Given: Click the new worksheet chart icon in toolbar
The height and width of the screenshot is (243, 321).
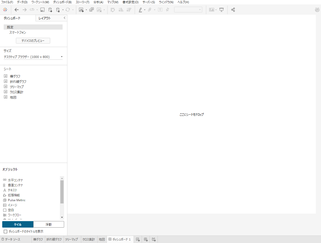Looking at the screenshot, I should [x=81, y=10].
